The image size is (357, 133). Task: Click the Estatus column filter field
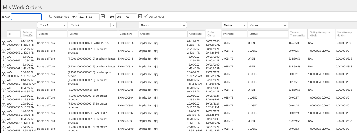coord(268,34)
